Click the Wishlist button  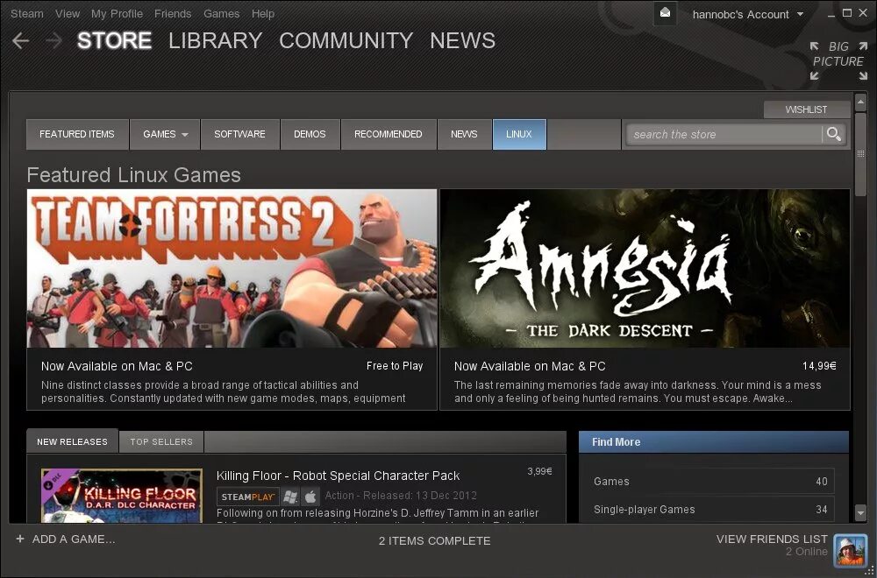coord(806,109)
